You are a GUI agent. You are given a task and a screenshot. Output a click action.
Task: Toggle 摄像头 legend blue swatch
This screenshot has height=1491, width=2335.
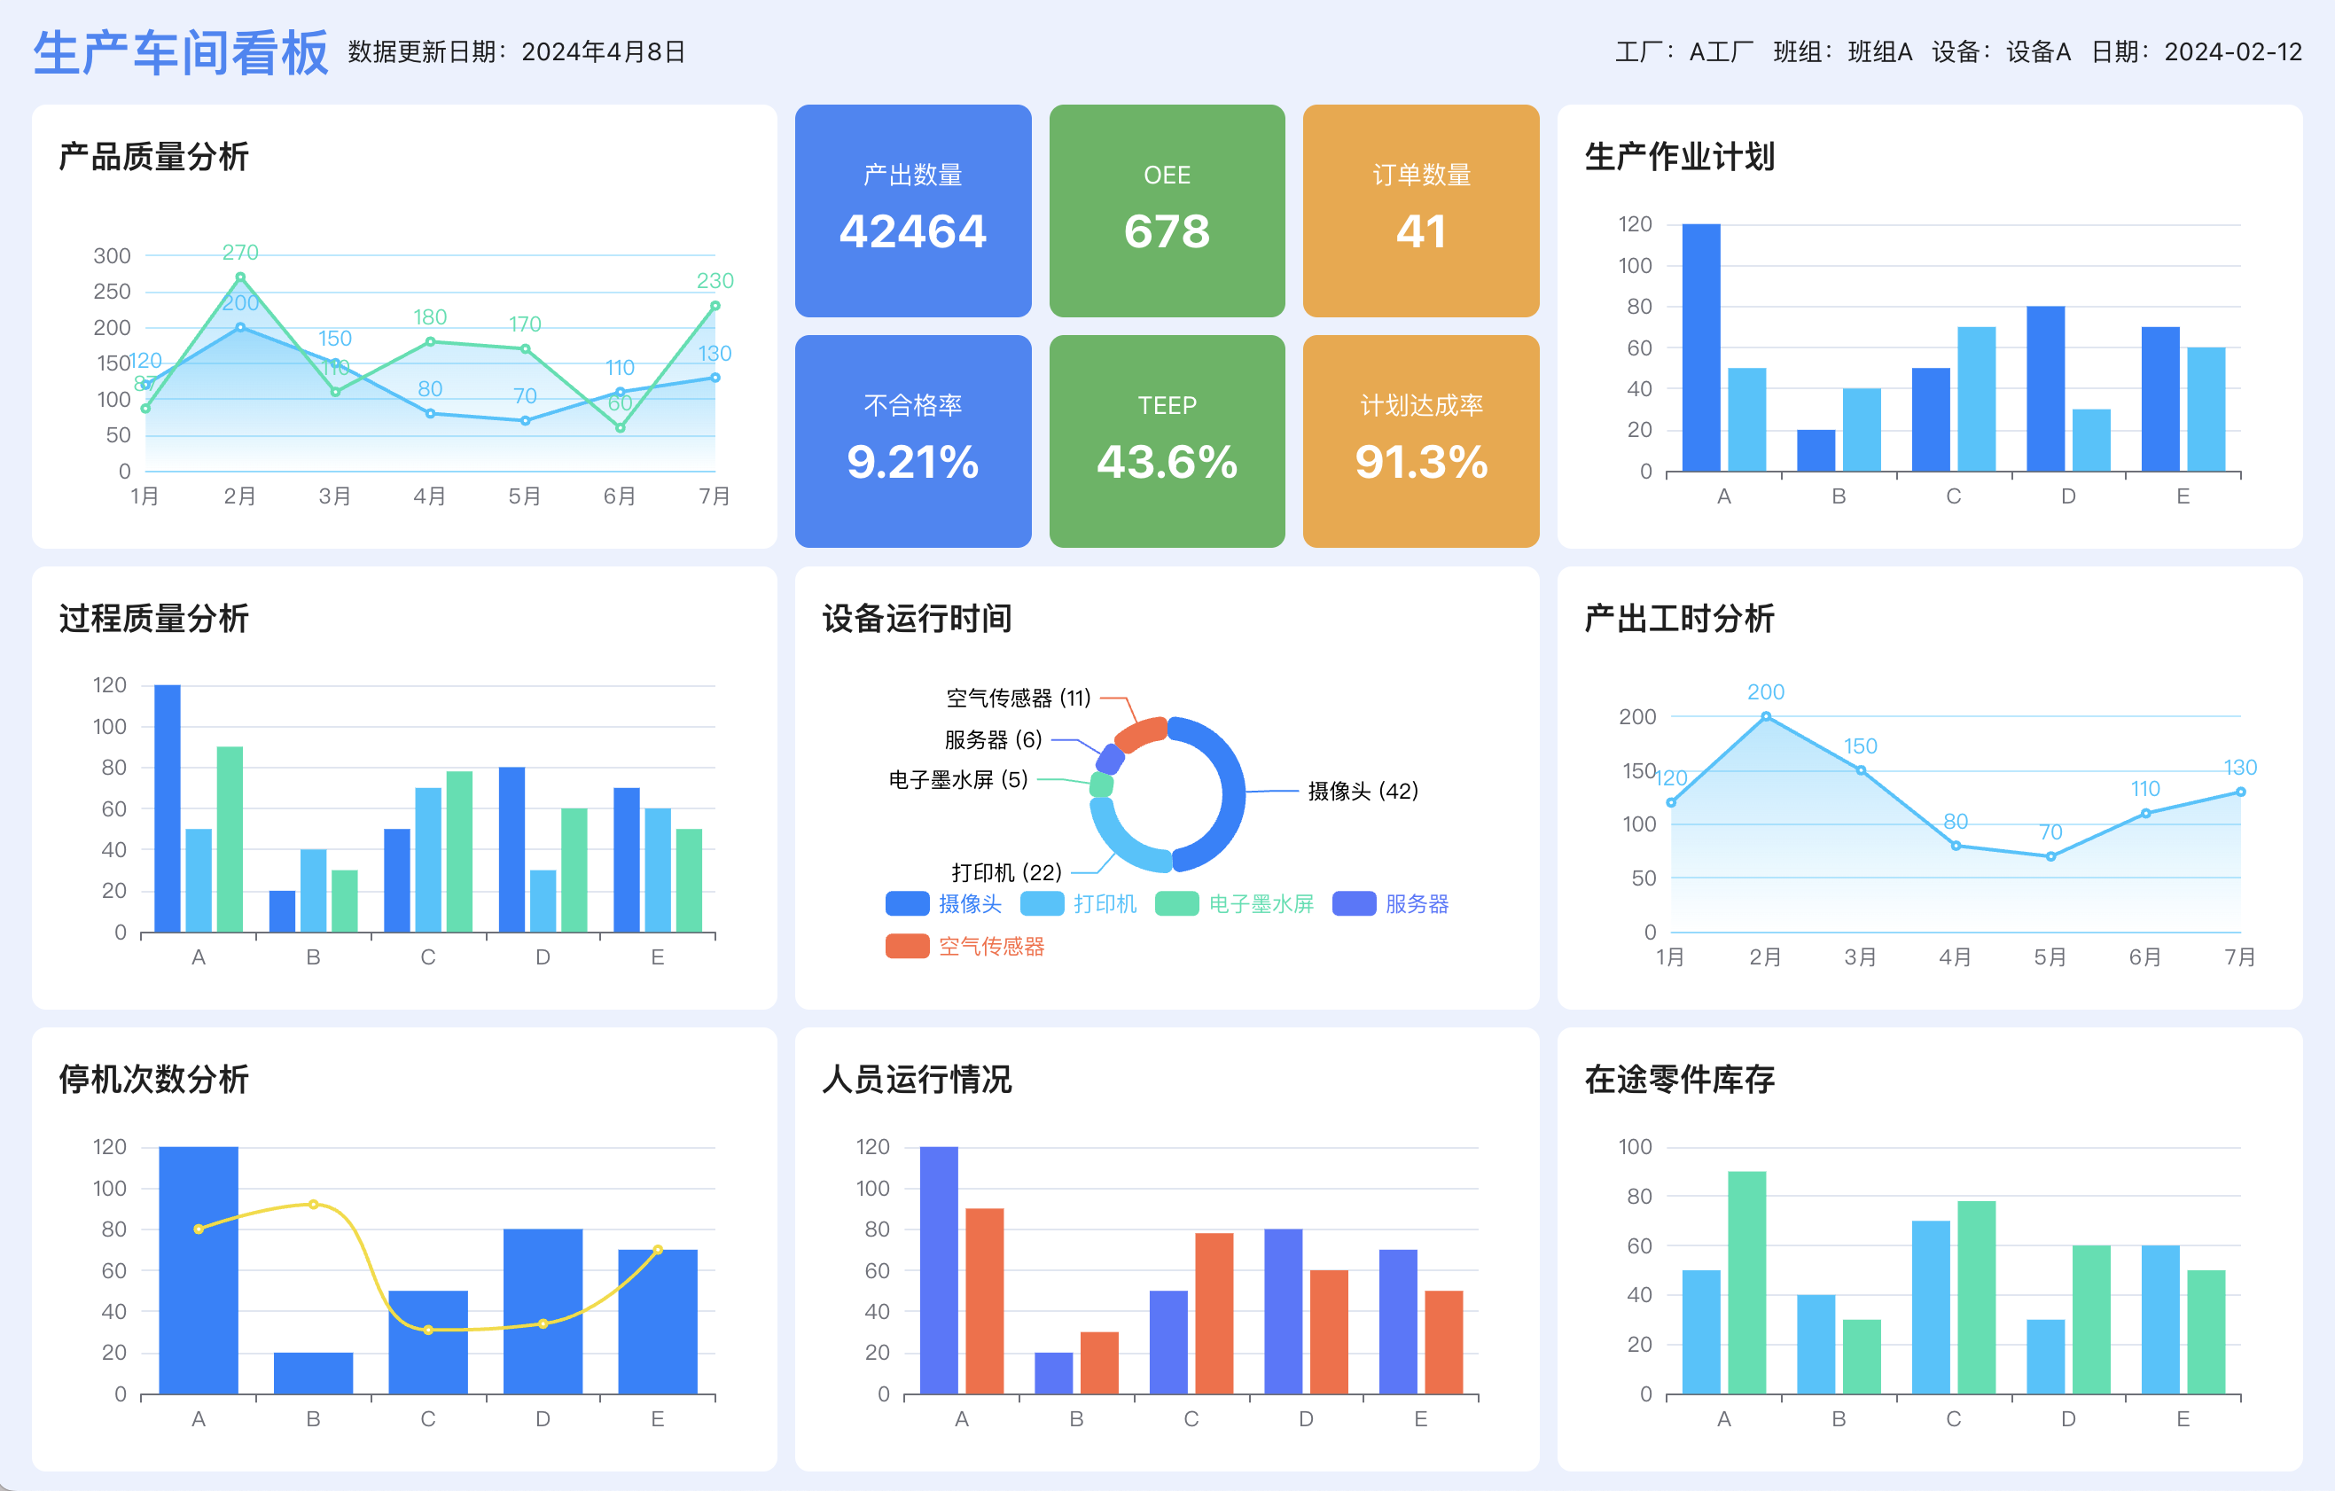[907, 903]
